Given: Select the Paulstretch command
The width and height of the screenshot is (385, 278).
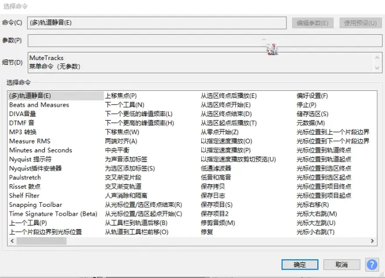Looking at the screenshot, I should pyautogui.click(x=25, y=177).
